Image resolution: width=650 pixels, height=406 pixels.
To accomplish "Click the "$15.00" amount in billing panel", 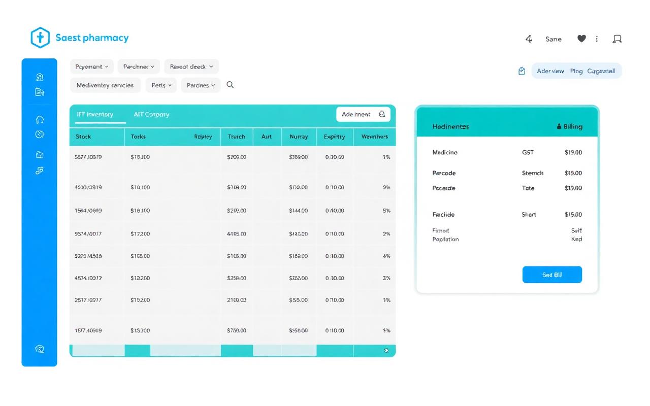I will 573,215.
